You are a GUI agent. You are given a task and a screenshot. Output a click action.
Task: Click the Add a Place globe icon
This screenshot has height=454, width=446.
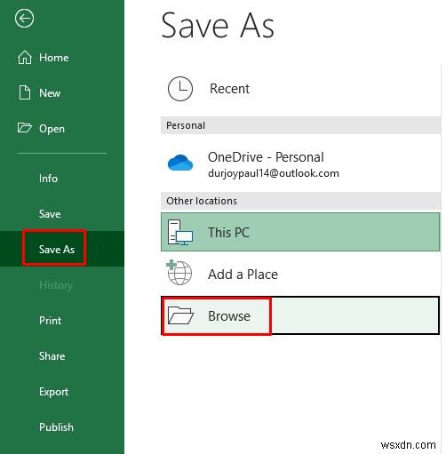point(179,273)
